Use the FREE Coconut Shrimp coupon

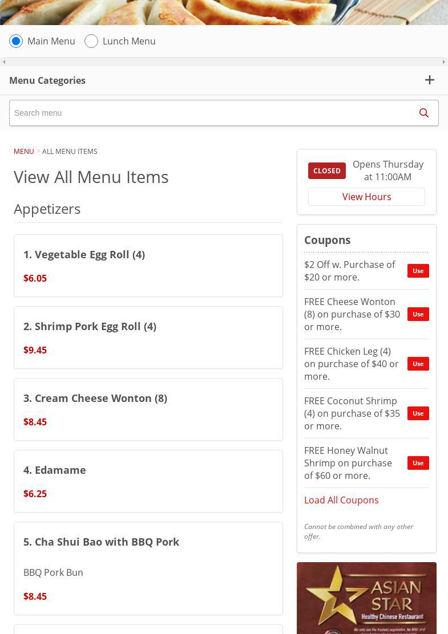coord(418,413)
